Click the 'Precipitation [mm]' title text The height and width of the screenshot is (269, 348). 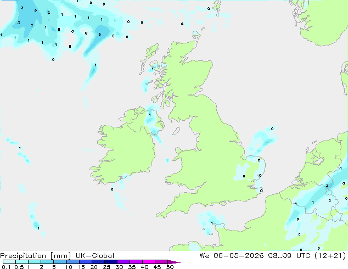click(x=36, y=256)
